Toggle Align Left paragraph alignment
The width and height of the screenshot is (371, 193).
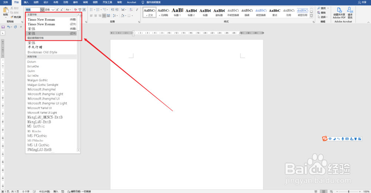pyautogui.click(x=91, y=16)
